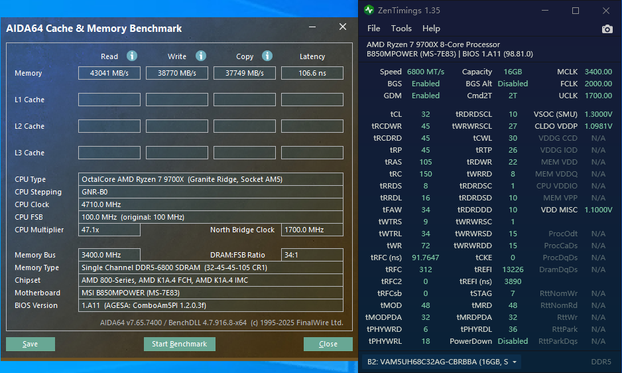
Task: Click the tPHYRDL value 36
Action: (x=513, y=329)
